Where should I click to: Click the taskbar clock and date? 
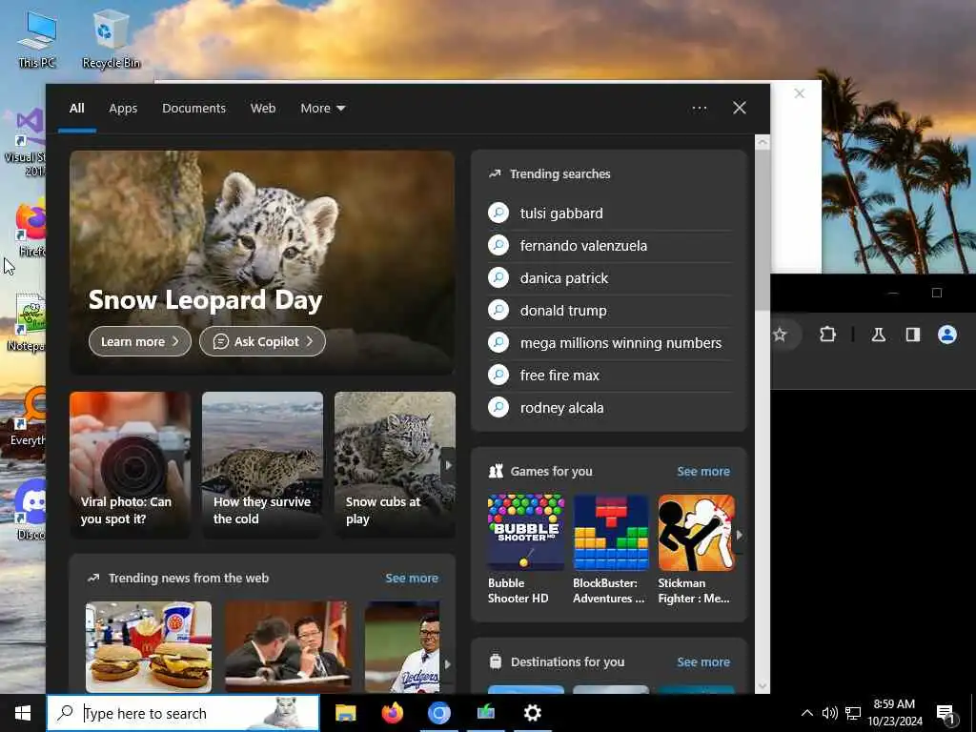pyautogui.click(x=894, y=713)
